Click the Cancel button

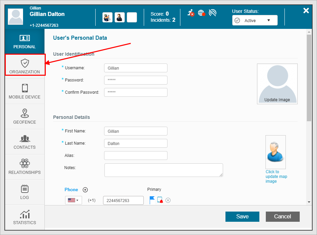[282, 216]
